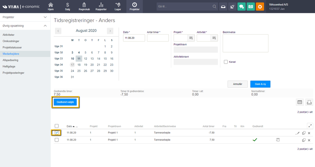The height and width of the screenshot is (167, 315).
Task: Open the settings gear in top bar
Action: tap(260, 7)
